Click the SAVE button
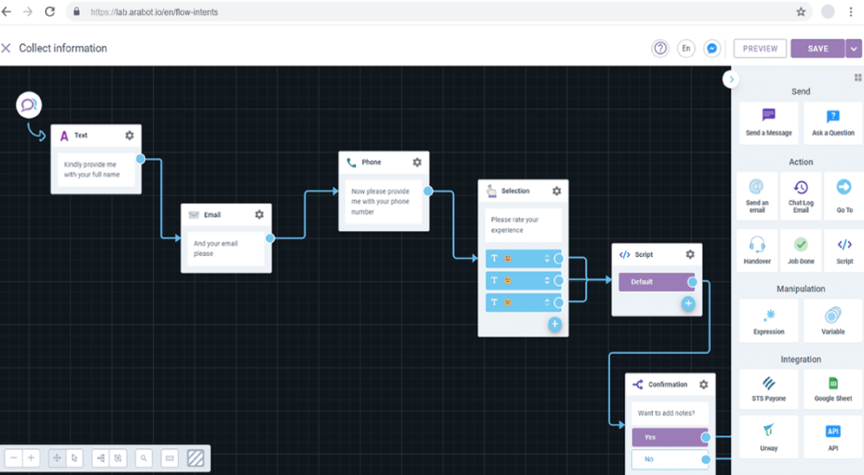 [818, 49]
